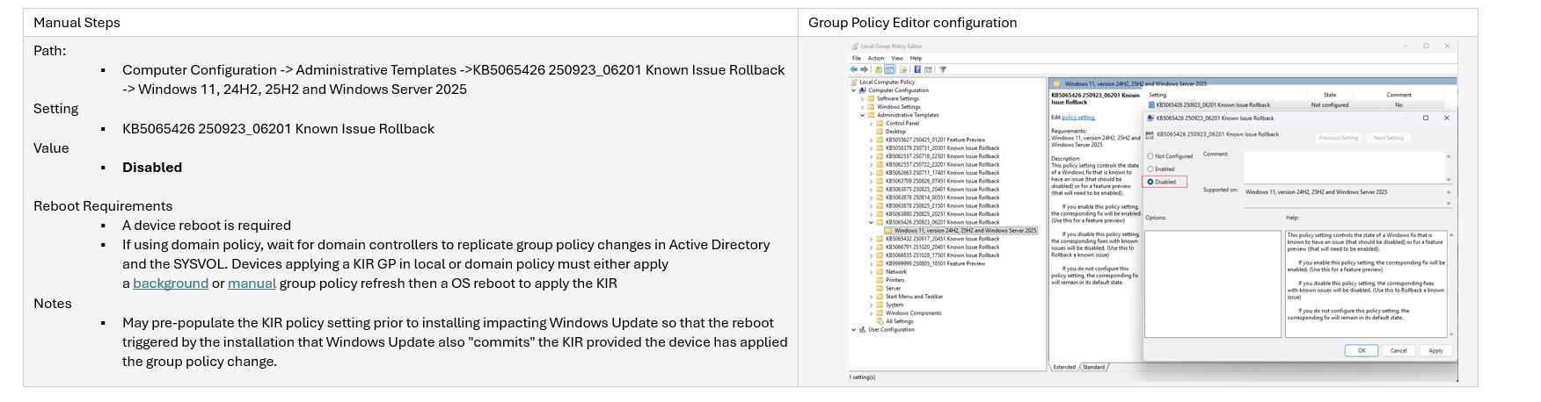Collapse the Administrative Templates tree node
The image size is (1541, 402).
pyautogui.click(x=862, y=115)
